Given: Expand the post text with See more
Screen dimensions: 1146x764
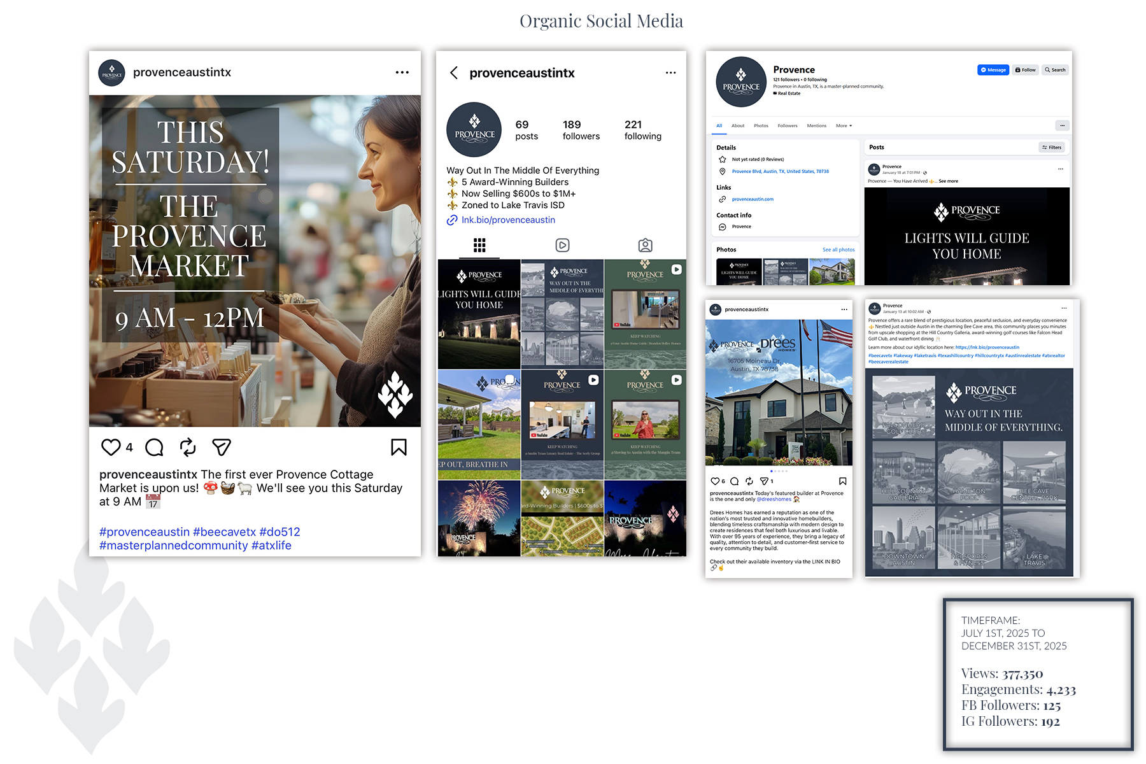Looking at the screenshot, I should coord(948,181).
